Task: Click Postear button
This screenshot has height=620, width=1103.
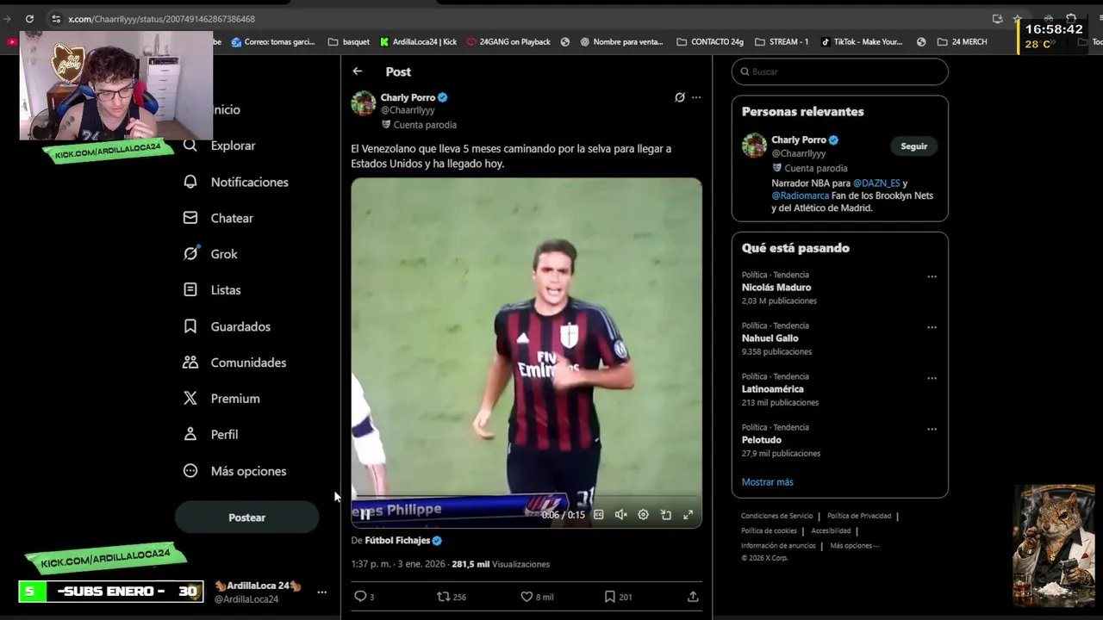Action: (246, 518)
